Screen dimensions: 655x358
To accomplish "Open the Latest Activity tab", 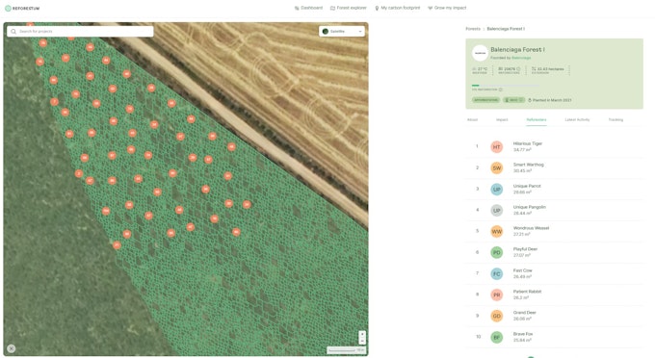I will (577, 119).
